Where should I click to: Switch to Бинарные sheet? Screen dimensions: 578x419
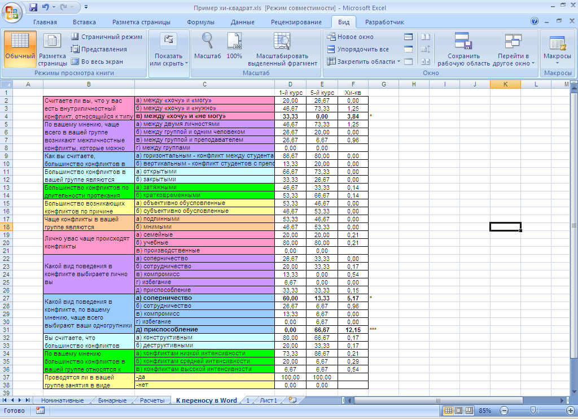112,400
